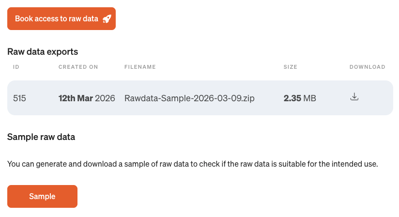Click the ID column header
Screen dimensions: 399x217
[x=16, y=67]
